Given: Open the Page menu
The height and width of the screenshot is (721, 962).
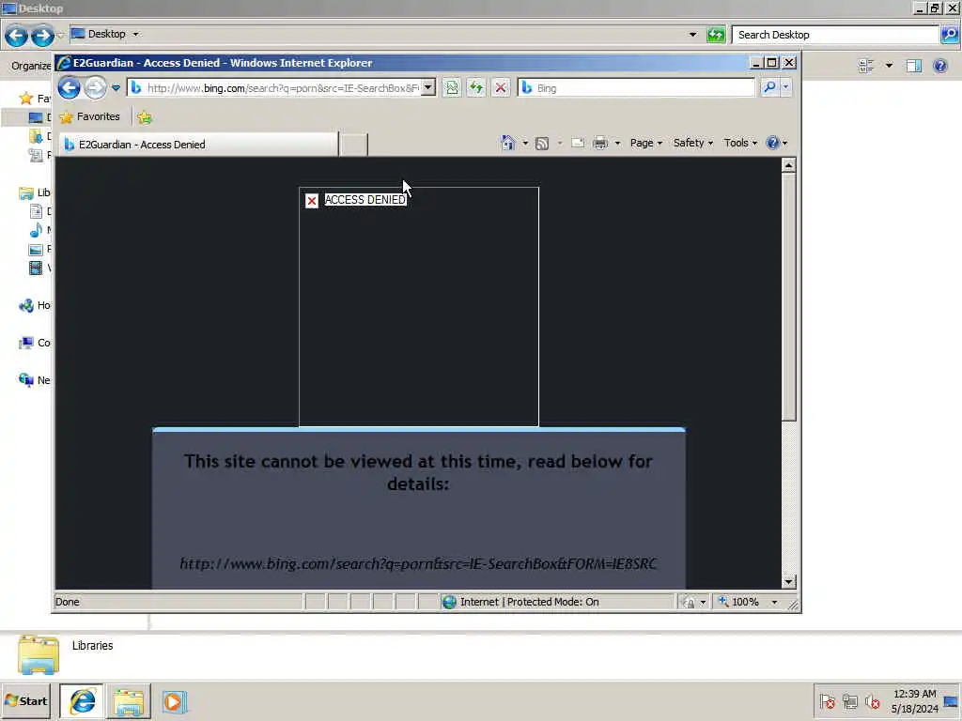Looking at the screenshot, I should click(x=646, y=143).
